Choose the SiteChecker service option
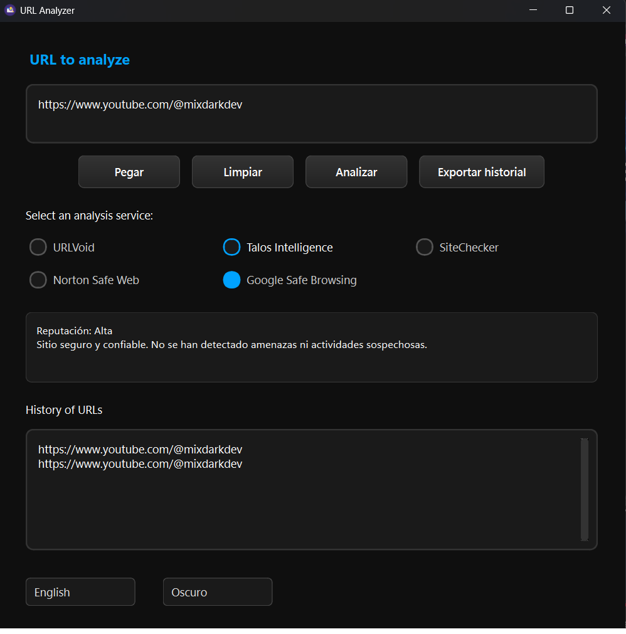Image resolution: width=626 pixels, height=634 pixels. coord(425,248)
